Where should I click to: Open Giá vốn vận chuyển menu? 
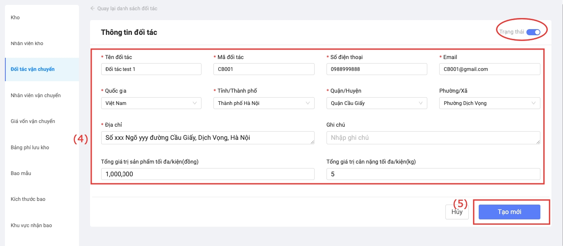pyautogui.click(x=32, y=121)
